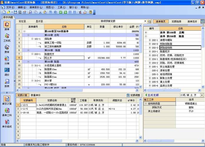Viewport: 205px width, 147px height.
Task: Open the 工料机 sidebar view
Action: 7,38
